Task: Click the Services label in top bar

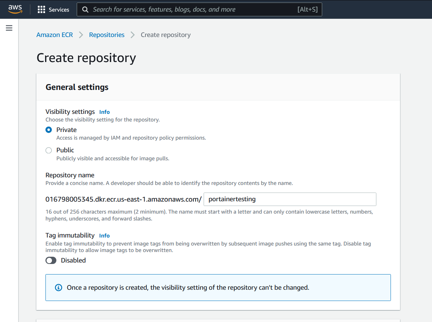Action: tap(59, 10)
